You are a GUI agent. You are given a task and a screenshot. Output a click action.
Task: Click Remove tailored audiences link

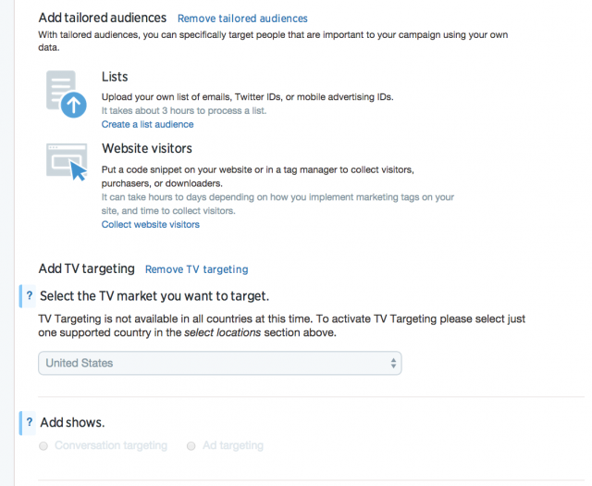242,19
